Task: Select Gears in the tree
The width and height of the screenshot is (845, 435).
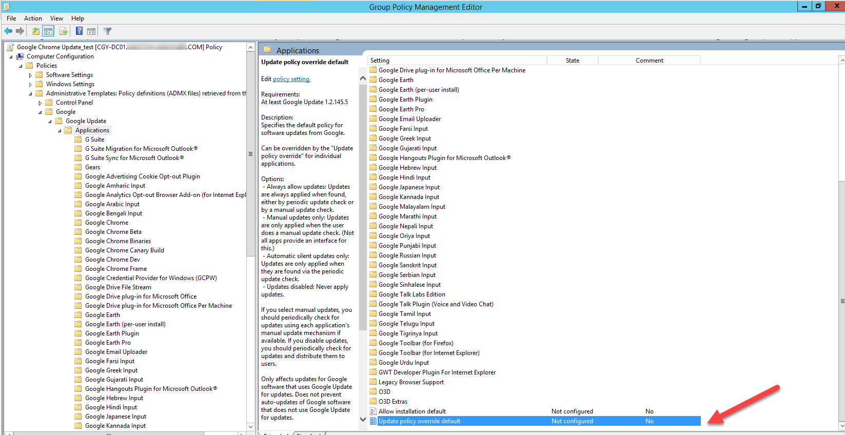Action: point(92,167)
